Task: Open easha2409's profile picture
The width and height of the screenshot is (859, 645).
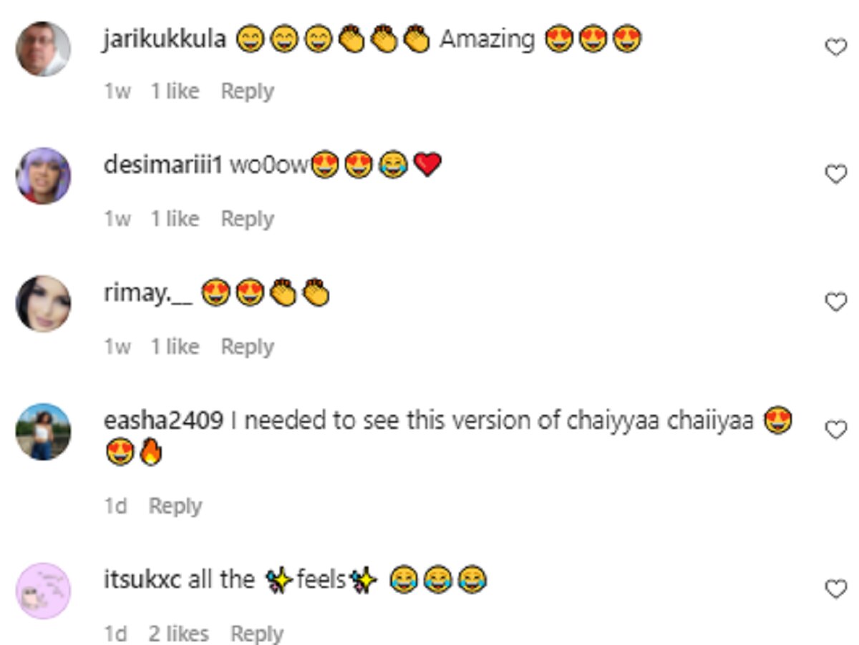Action: (44, 431)
